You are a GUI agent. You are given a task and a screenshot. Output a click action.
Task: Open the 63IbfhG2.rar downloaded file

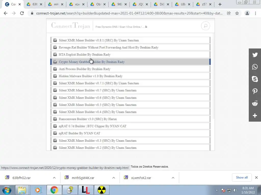[21, 178]
